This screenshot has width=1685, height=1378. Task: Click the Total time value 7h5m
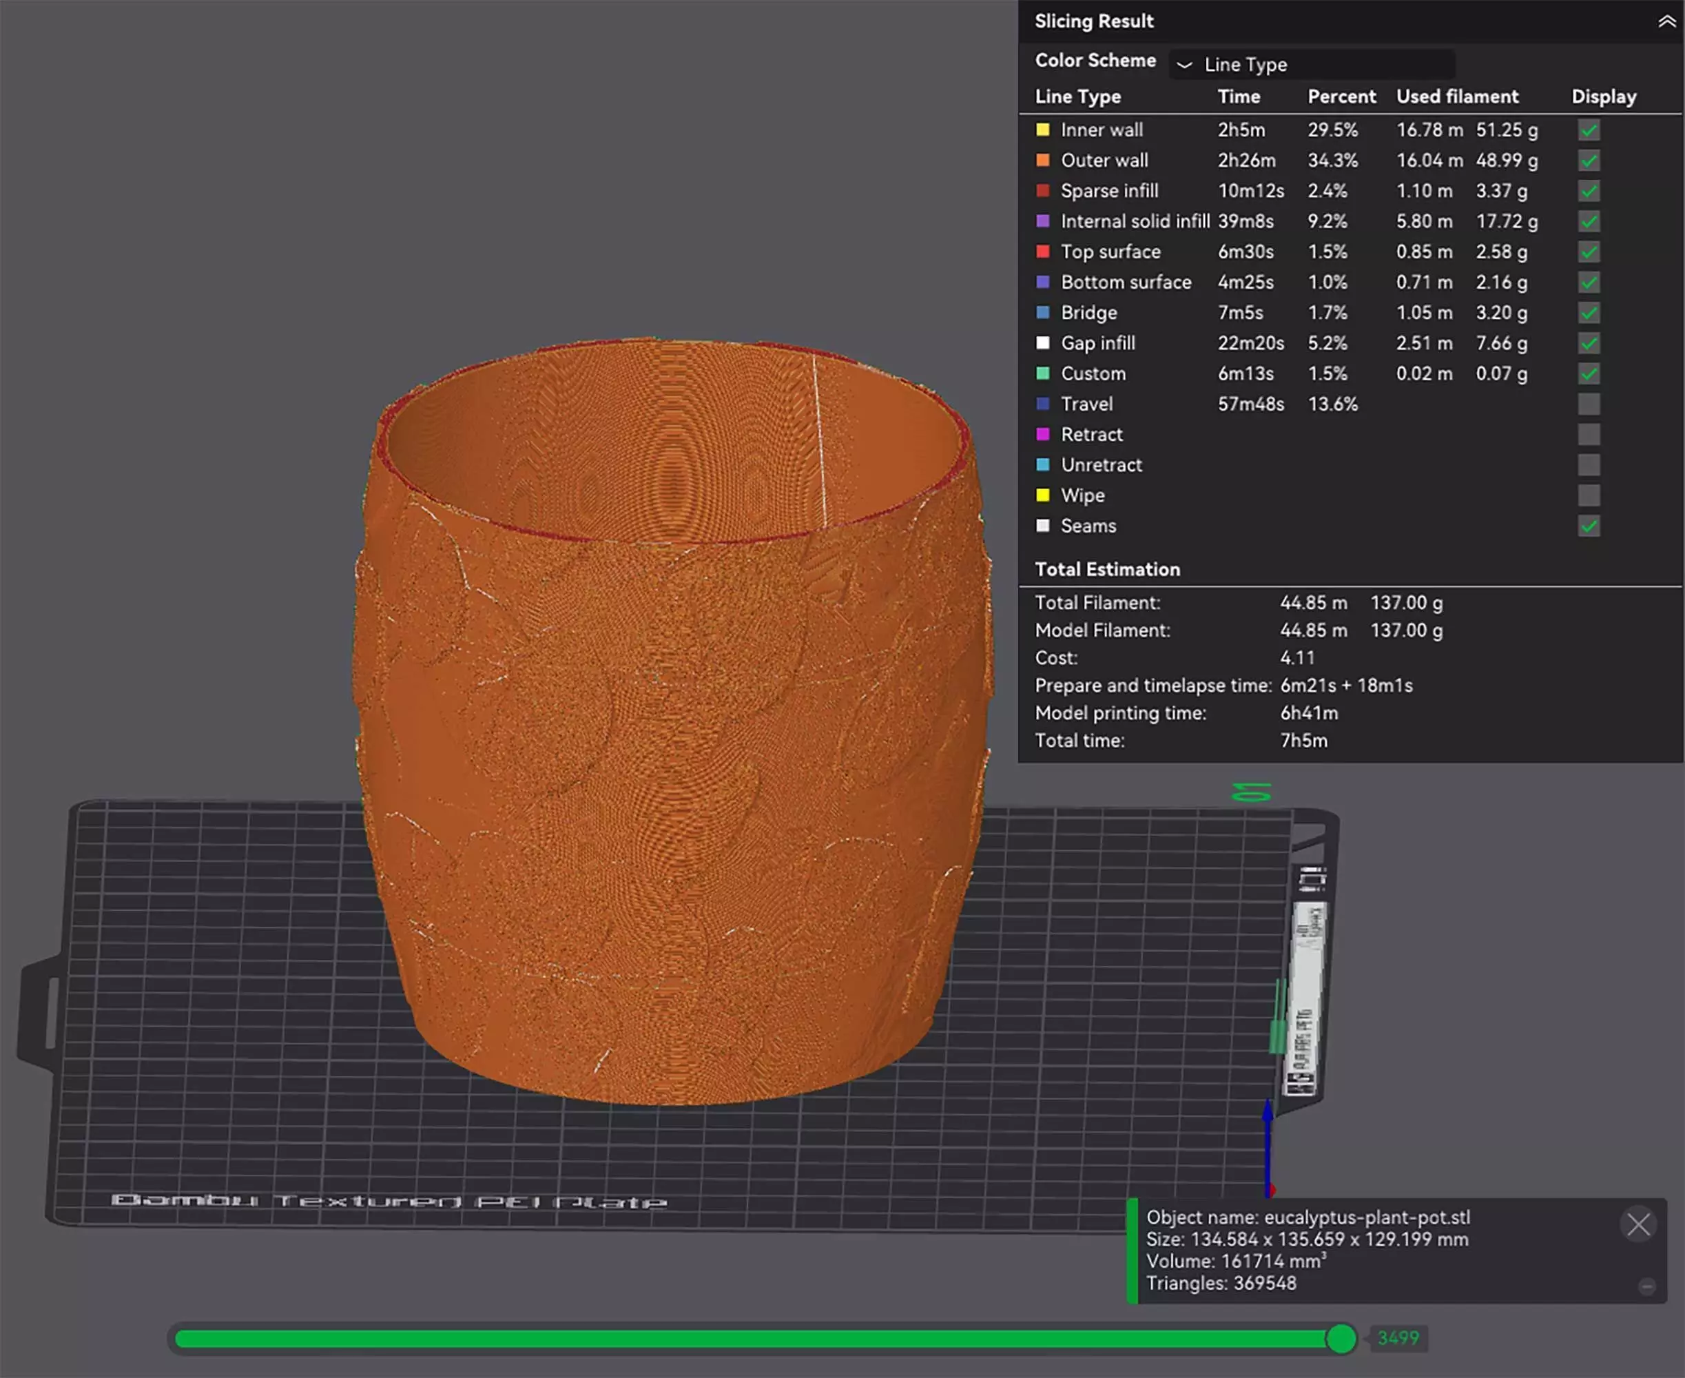[x=1303, y=741]
